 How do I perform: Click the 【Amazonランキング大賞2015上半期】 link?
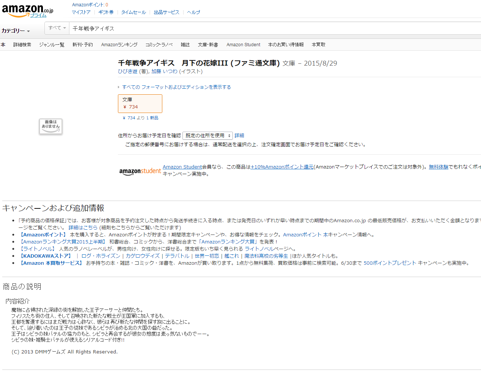click(x=63, y=242)
